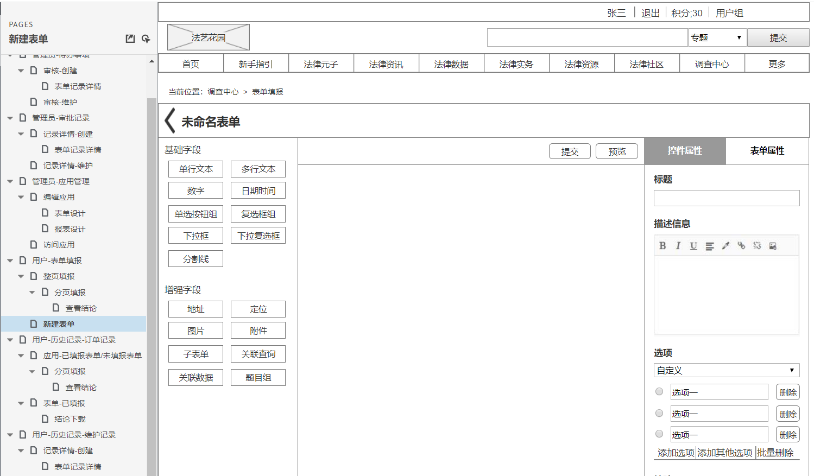Collapse the 编辑应用 tree node
The width and height of the screenshot is (814, 476).
21,197
